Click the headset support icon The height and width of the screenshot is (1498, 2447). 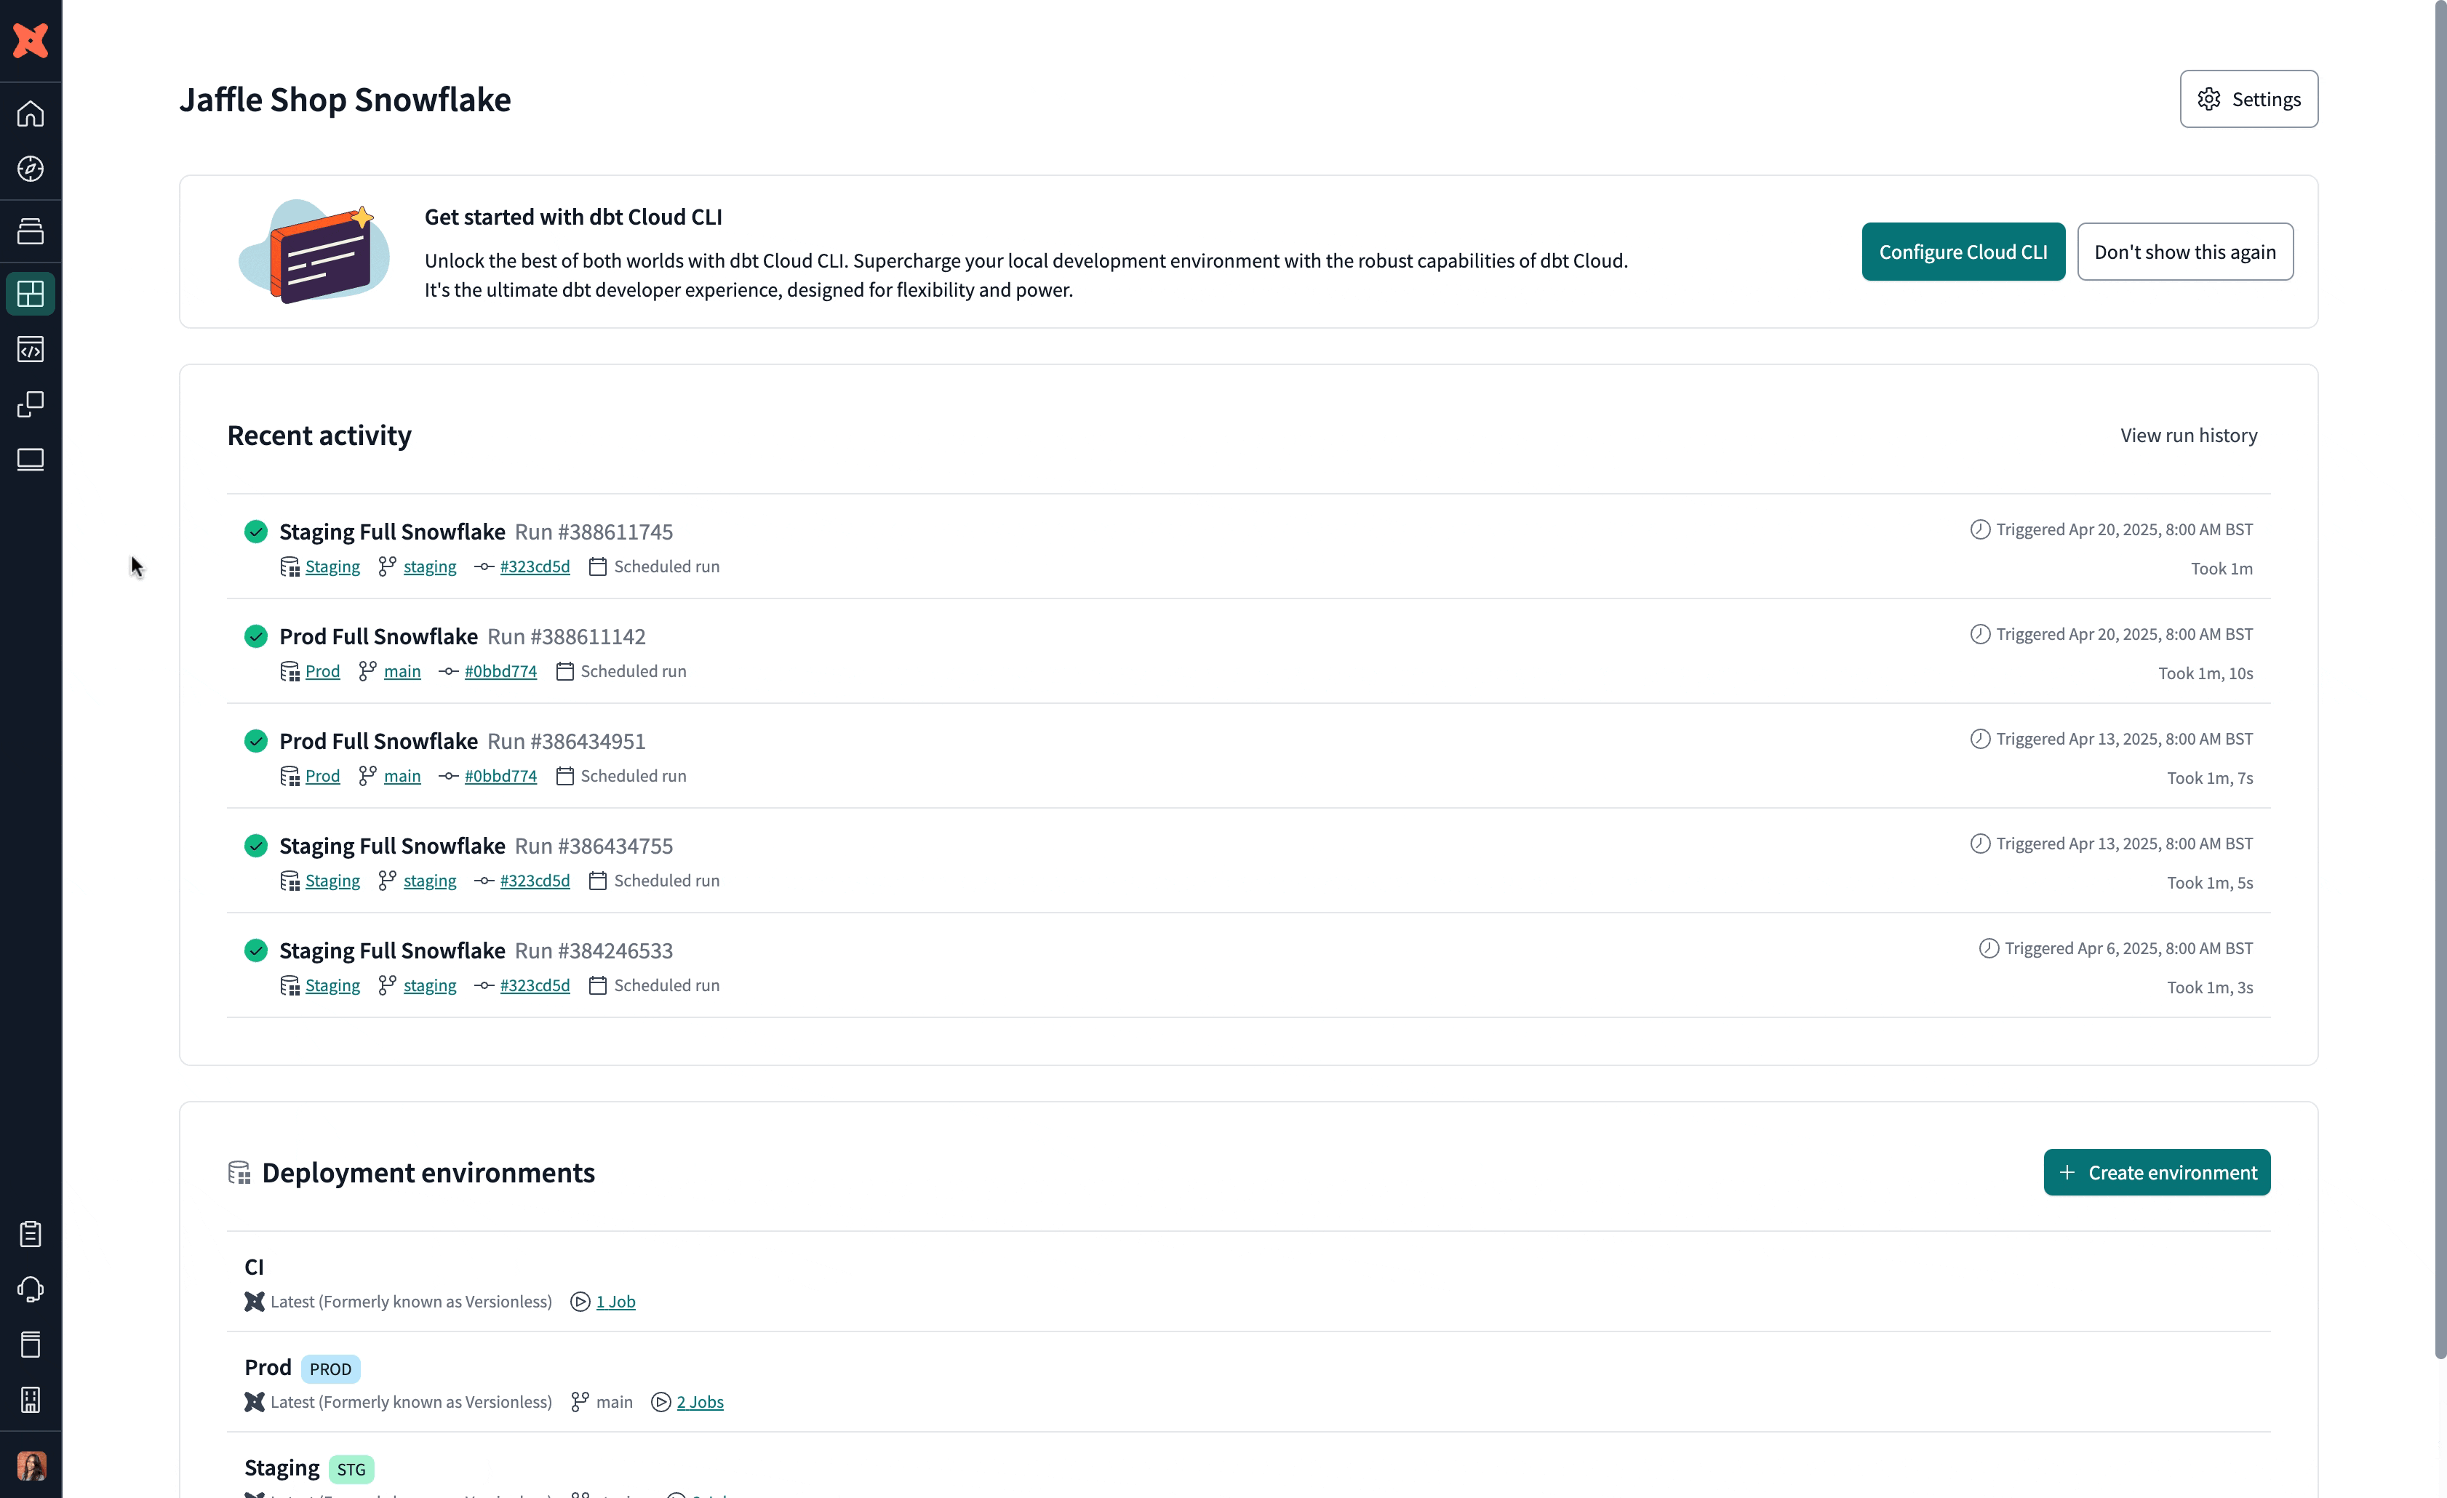click(31, 1289)
